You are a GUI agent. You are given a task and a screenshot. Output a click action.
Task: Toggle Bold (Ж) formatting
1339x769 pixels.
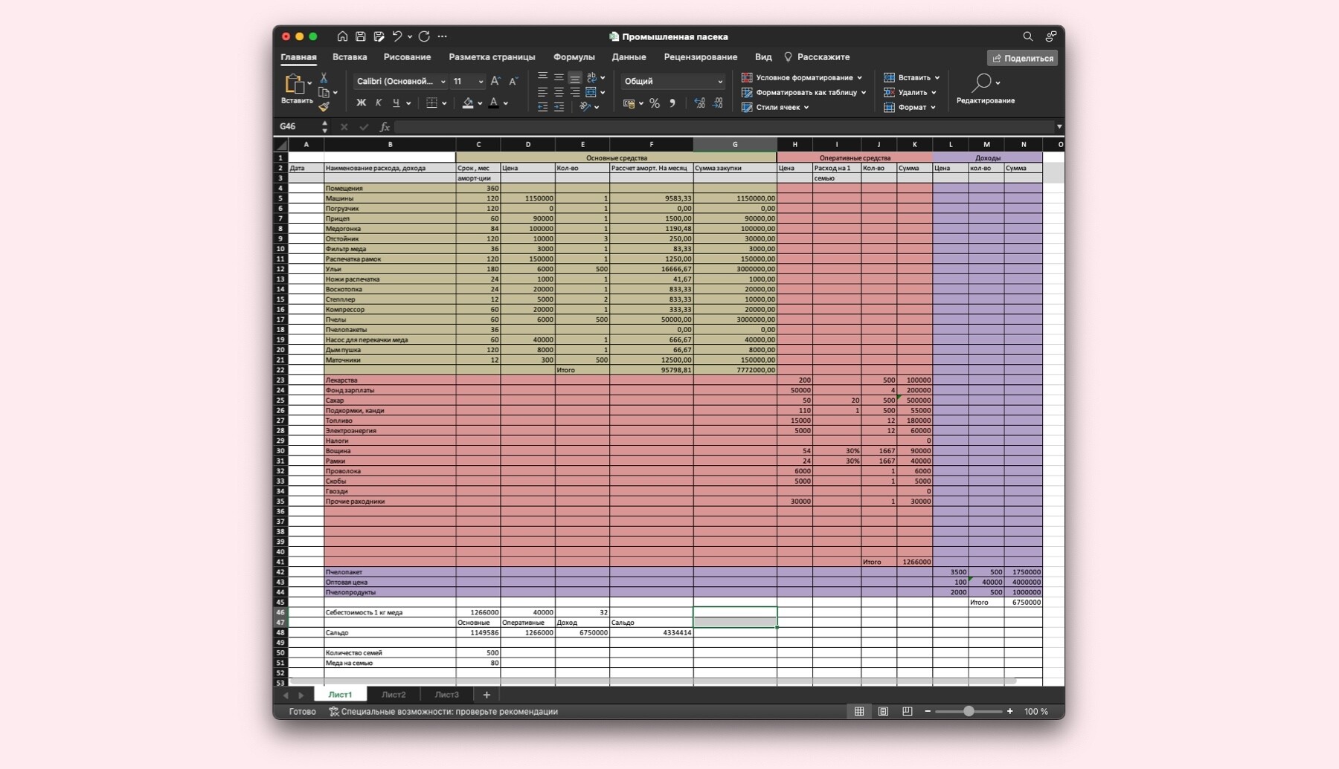click(x=361, y=103)
